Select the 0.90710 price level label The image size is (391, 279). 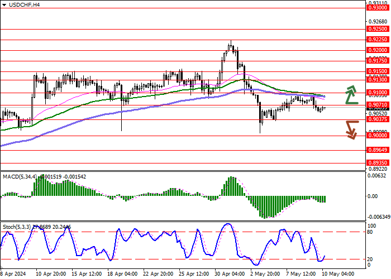coord(378,105)
